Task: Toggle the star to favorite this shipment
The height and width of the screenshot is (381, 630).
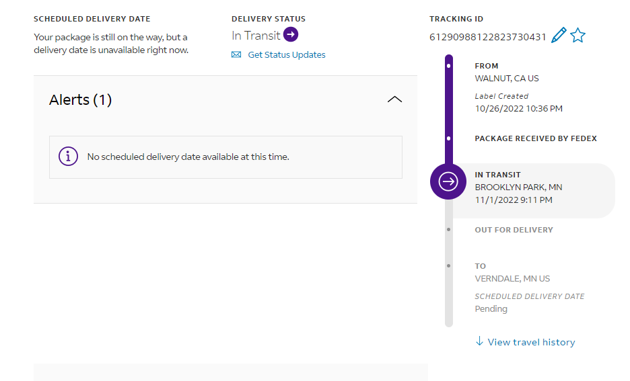Action: tap(577, 36)
